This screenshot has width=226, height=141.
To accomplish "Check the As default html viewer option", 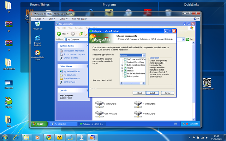I will (125, 74).
